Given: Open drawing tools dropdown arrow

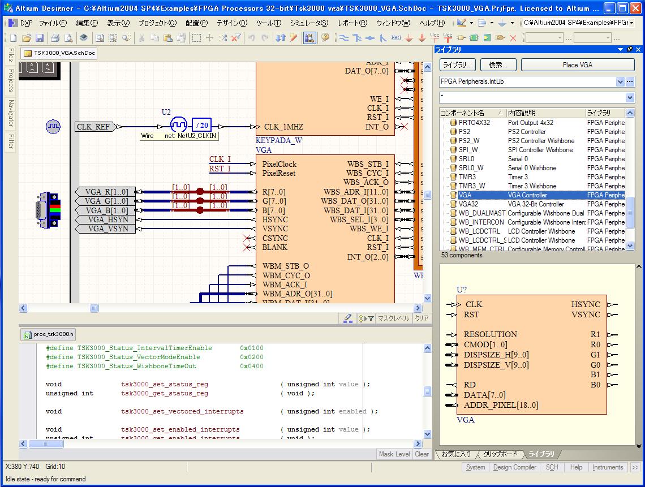Looking at the screenshot, I should click(471, 23).
